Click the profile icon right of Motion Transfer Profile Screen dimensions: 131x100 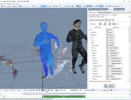(106, 20)
